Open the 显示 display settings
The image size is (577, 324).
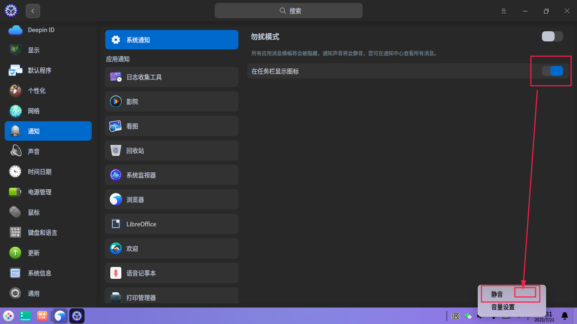pos(48,50)
